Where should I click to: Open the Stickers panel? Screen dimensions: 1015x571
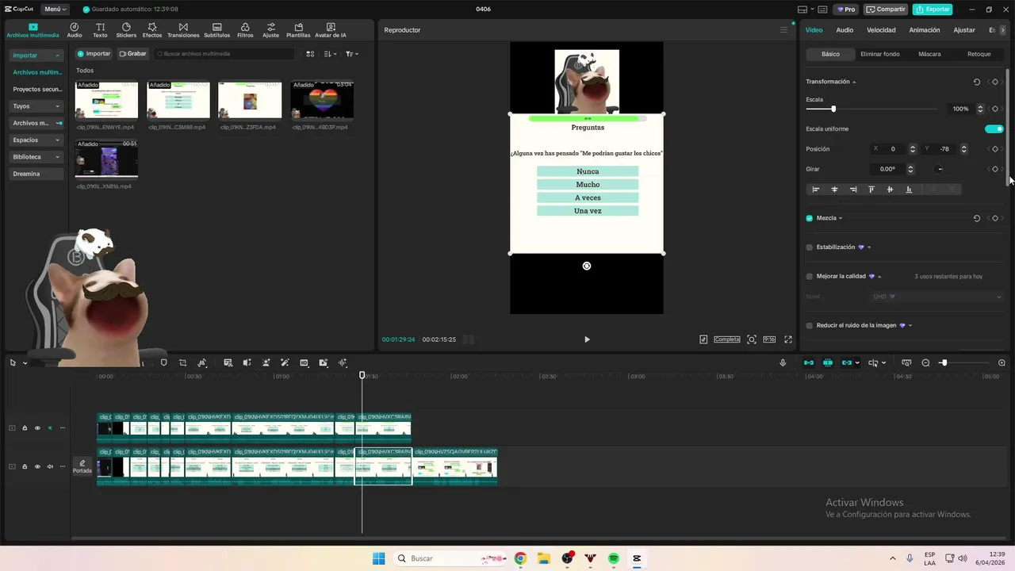[x=126, y=30]
